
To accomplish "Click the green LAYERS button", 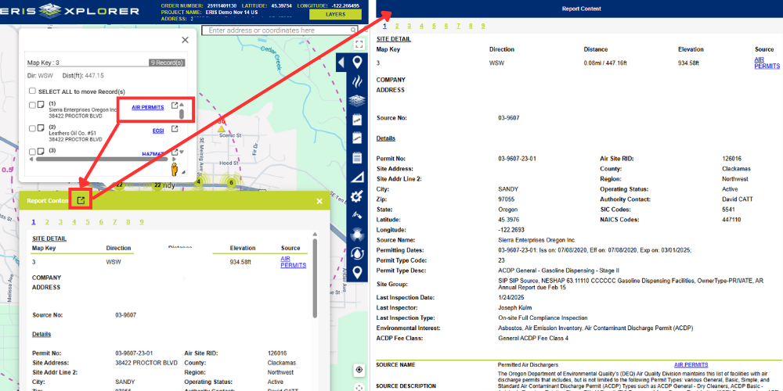I will point(335,14).
